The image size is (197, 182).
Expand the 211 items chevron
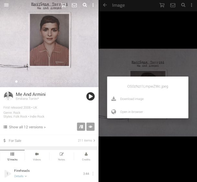pos(94,141)
